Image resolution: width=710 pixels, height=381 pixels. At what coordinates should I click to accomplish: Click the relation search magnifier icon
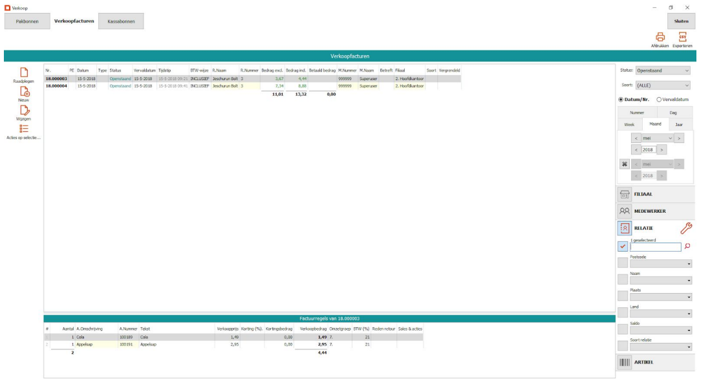687,246
